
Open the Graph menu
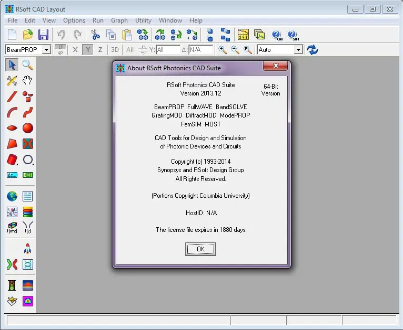tap(119, 20)
